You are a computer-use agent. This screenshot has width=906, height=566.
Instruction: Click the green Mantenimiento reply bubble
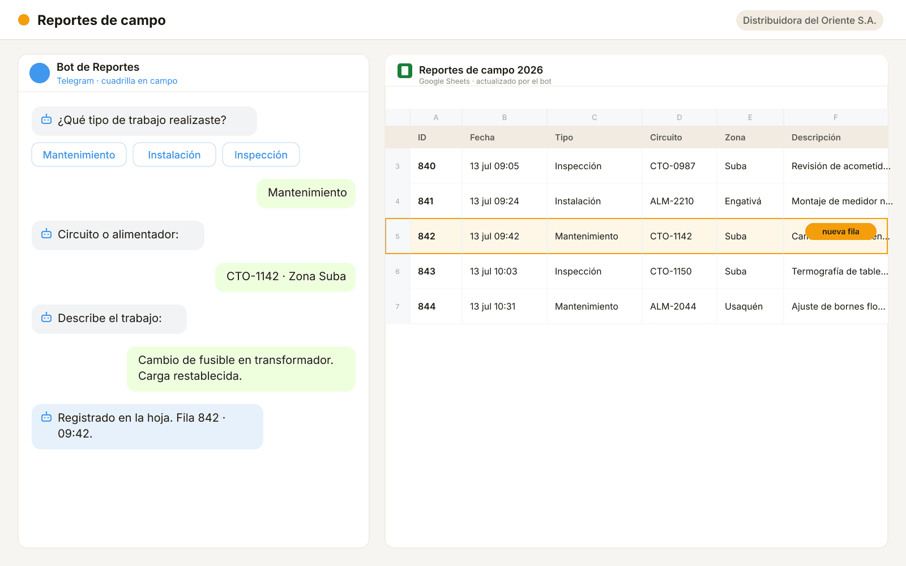306,193
